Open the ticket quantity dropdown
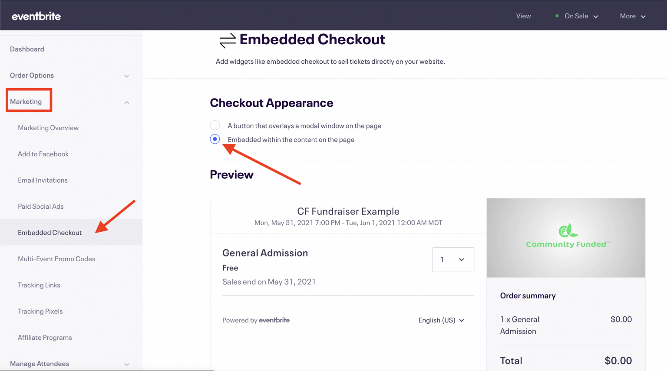This screenshot has width=667, height=371. point(453,259)
